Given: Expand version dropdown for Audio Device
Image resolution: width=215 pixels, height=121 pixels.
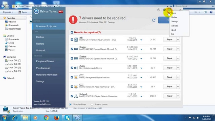Looking at the screenshot, I should pos(141,68).
